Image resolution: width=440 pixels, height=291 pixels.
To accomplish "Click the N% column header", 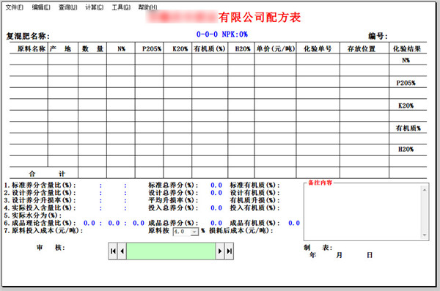I will (121, 49).
